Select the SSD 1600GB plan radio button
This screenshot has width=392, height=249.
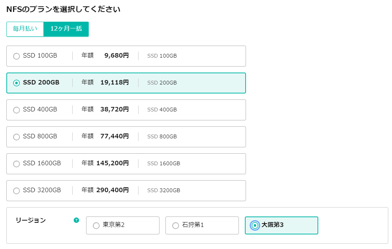tap(16, 164)
